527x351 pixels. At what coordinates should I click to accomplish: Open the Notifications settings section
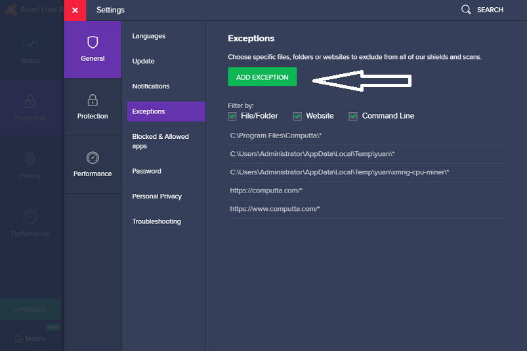151,86
